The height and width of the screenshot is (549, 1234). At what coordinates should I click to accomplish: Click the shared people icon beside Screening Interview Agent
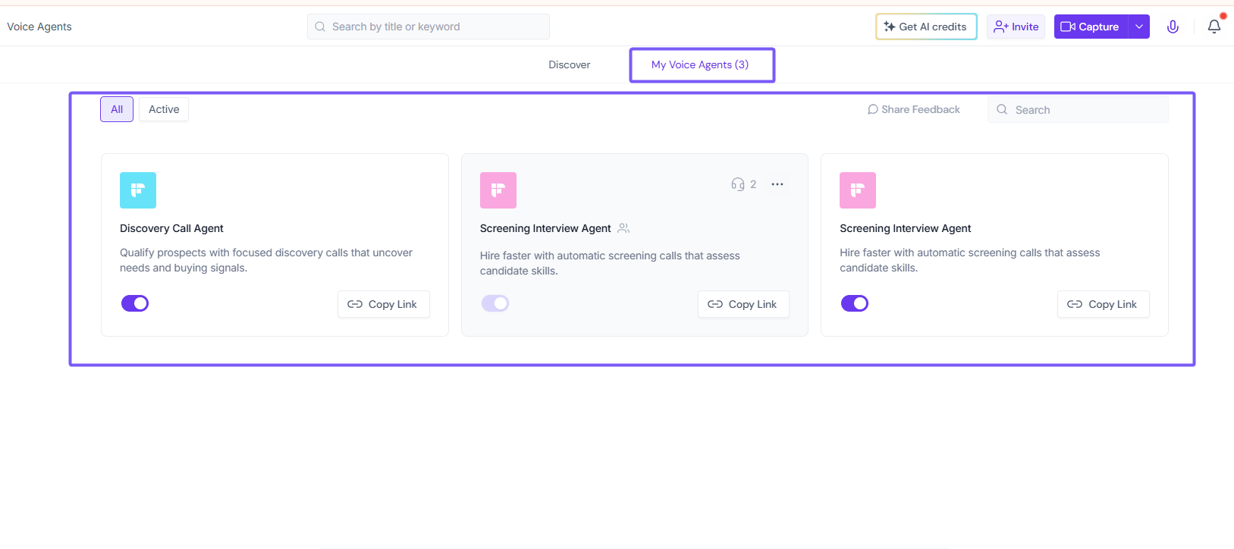point(623,228)
